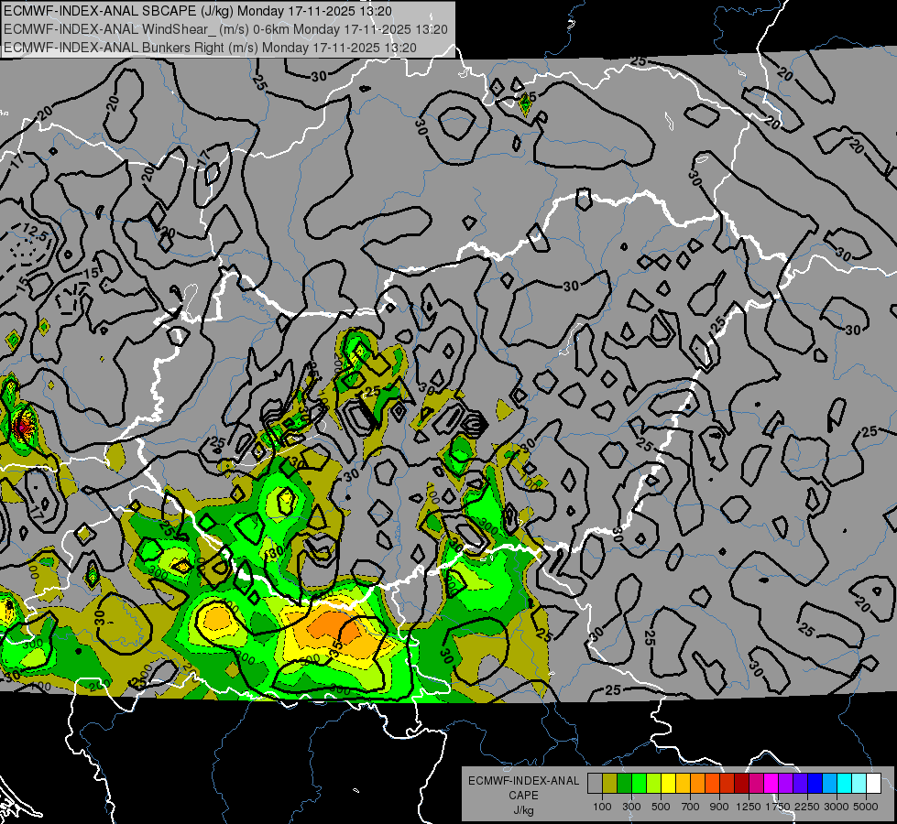Select the SBCAPE (J/kg) title line
This screenshot has width=897, height=824.
click(x=198, y=11)
